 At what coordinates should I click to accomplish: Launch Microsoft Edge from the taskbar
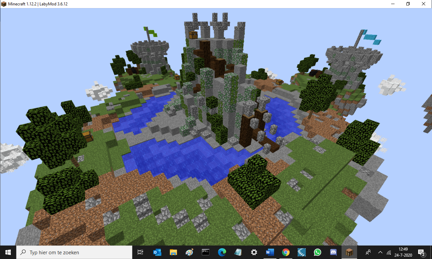pyautogui.click(x=222, y=252)
